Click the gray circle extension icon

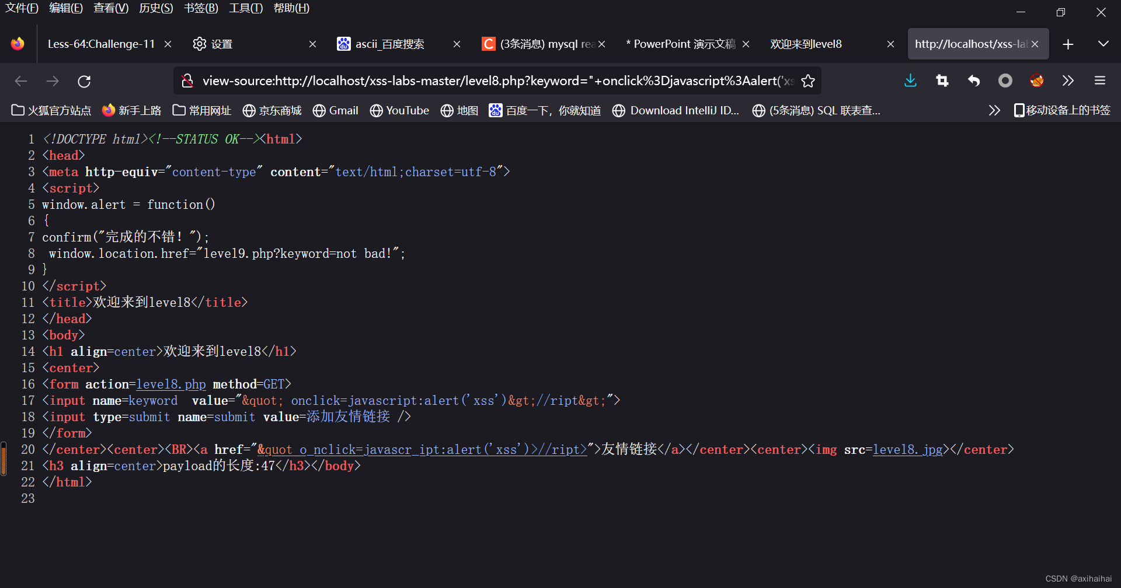coord(1005,80)
